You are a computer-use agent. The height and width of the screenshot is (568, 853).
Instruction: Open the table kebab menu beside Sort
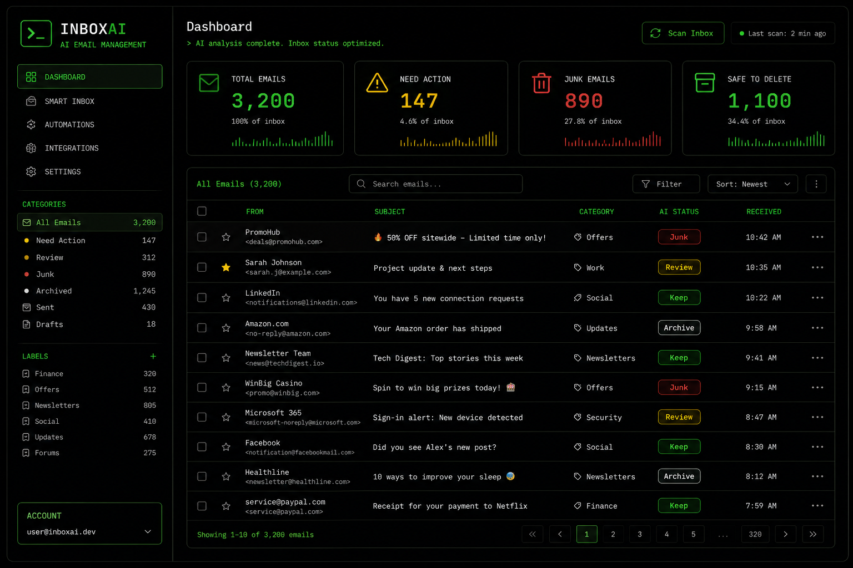[816, 184]
